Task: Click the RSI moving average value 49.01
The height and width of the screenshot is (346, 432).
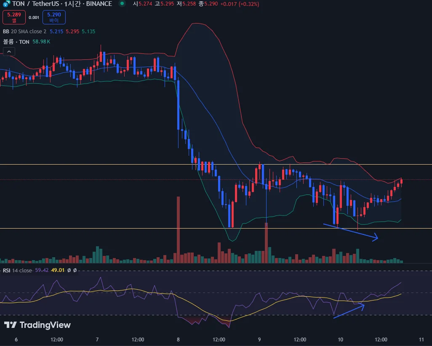Action: 58,270
